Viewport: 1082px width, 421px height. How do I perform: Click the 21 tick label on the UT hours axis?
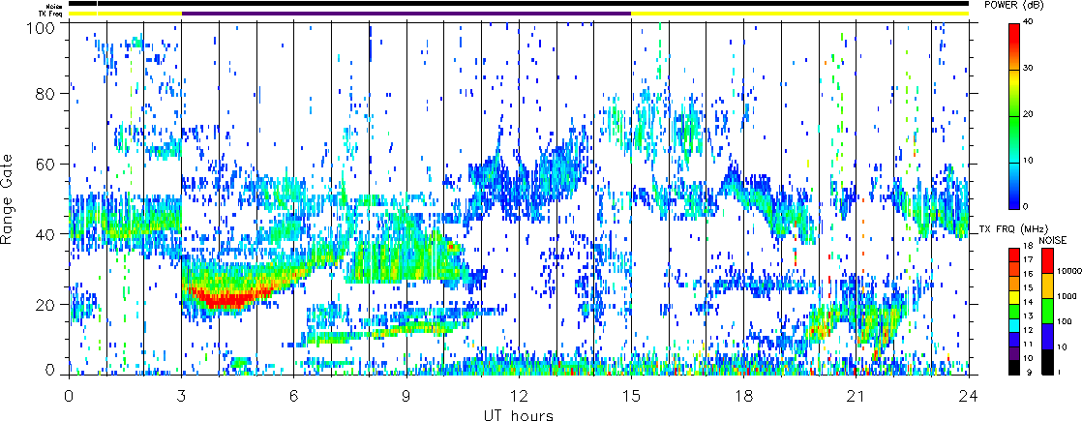[857, 398]
